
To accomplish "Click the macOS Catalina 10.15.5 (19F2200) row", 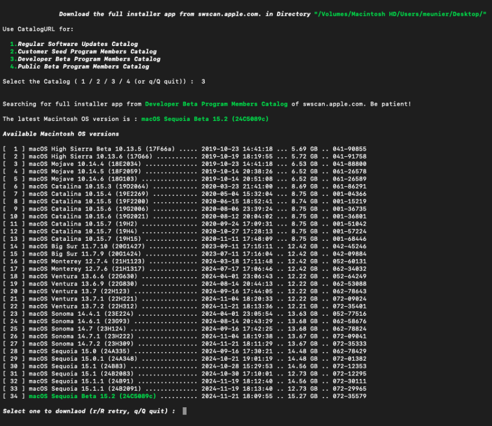I will 184,202.
